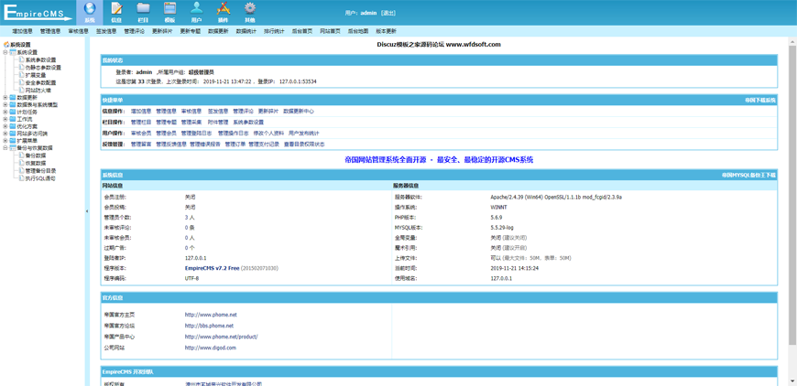Open 修改个人资料 in the quick menu
Viewport: 797px width, 386px height.
268,134
